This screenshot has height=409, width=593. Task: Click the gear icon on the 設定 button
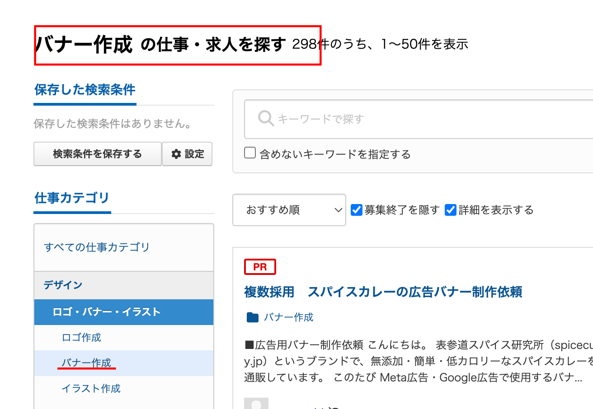click(177, 154)
